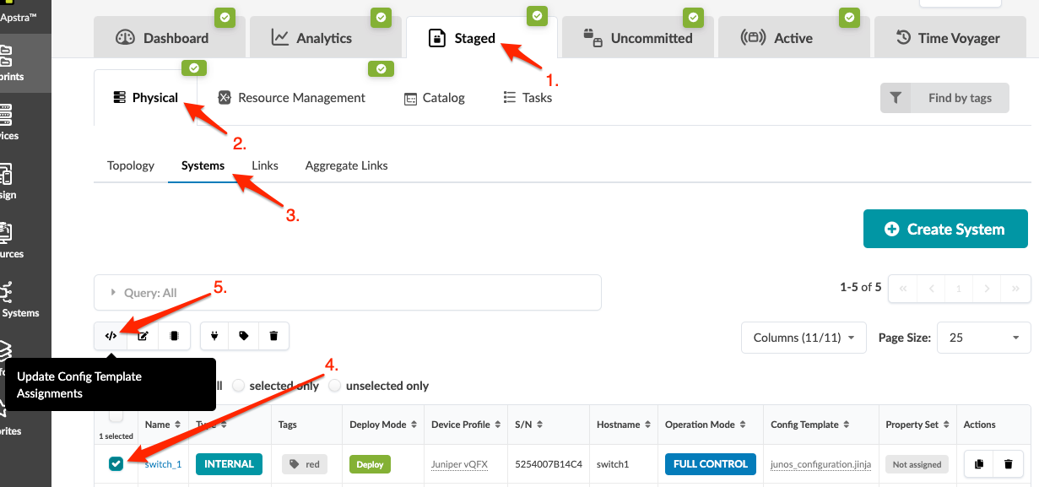
Task: Click the Create System button
Action: 945,229
